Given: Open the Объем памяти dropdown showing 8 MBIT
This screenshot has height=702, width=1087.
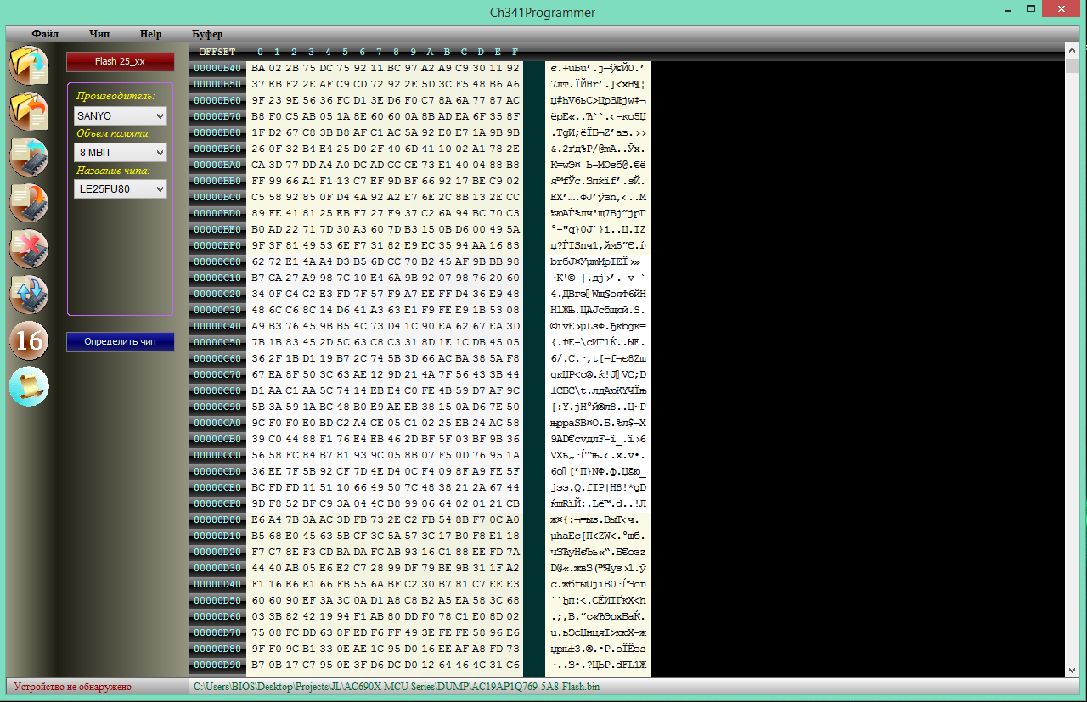Looking at the screenshot, I should click(121, 152).
